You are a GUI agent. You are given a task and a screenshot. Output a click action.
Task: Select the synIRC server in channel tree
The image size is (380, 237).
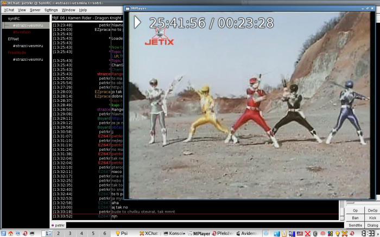14,18
